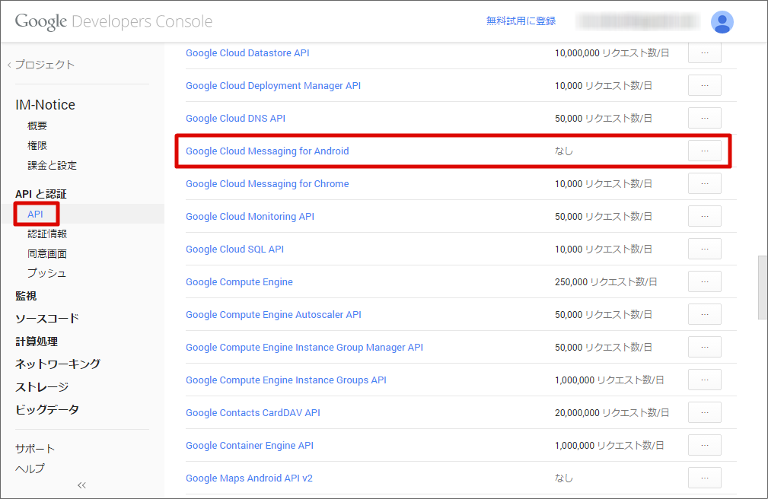The height and width of the screenshot is (499, 768).
Task: Open options for Cloud Messaging for Chrome
Action: (x=704, y=183)
